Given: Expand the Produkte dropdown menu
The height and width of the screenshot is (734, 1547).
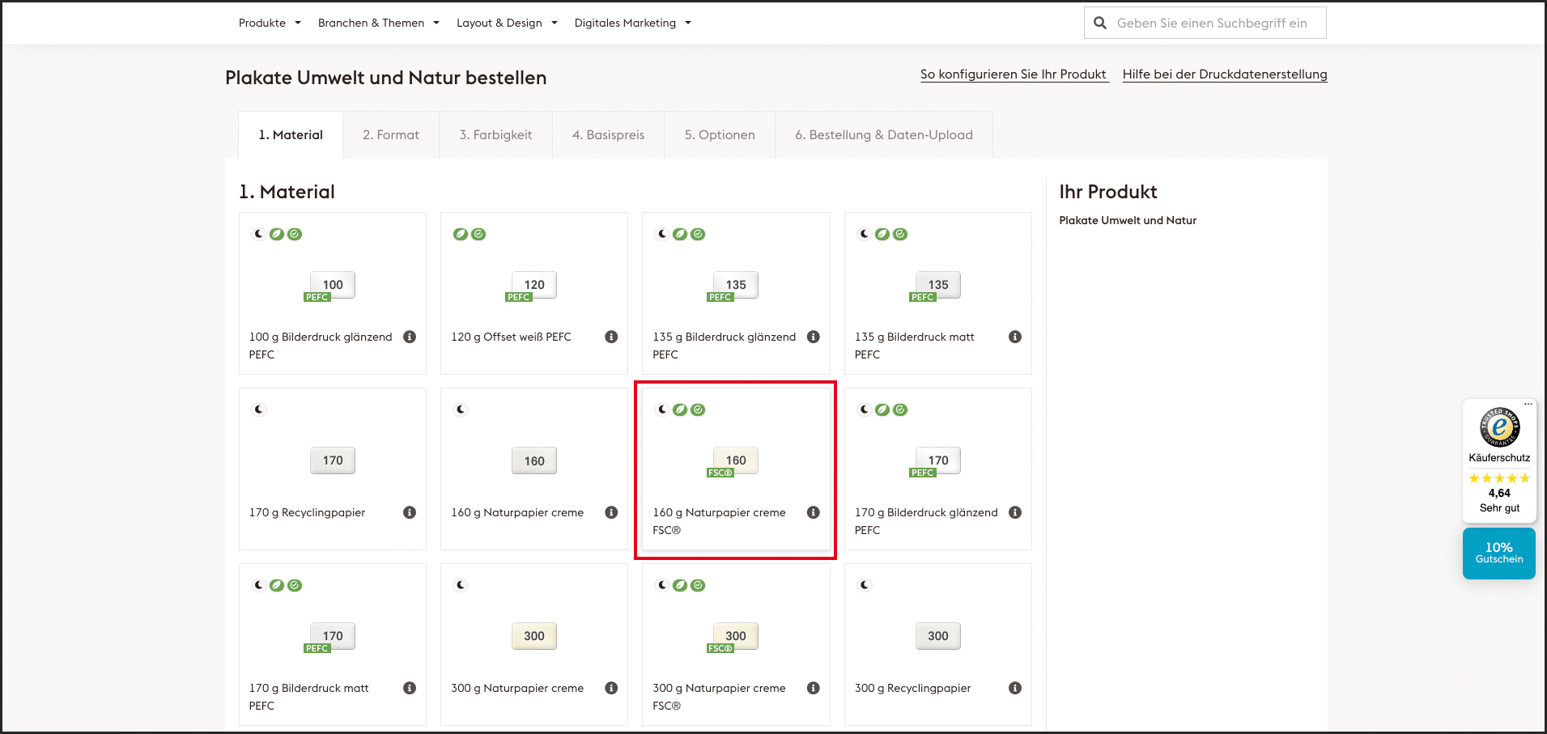Looking at the screenshot, I should pyautogui.click(x=270, y=23).
